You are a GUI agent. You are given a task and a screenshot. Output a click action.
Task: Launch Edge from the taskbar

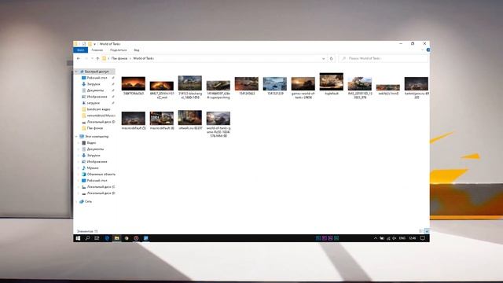pos(107,238)
